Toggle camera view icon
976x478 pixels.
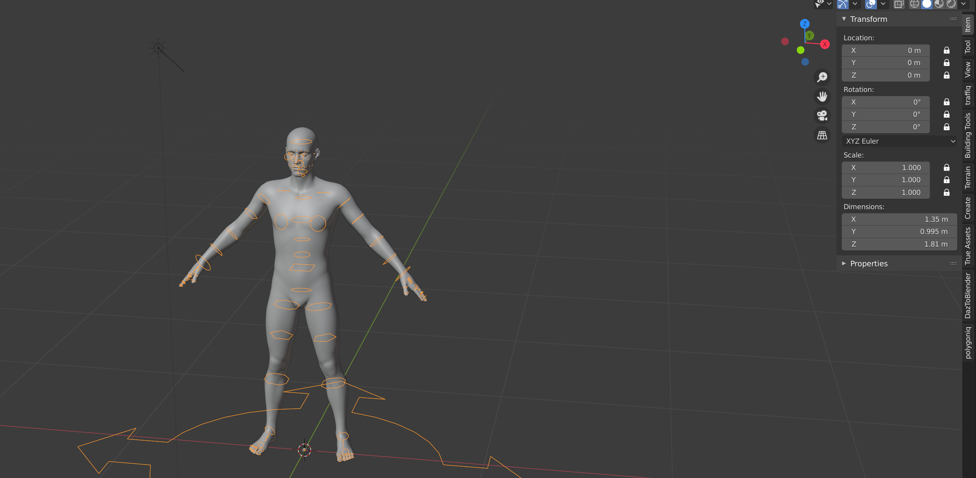tap(822, 116)
